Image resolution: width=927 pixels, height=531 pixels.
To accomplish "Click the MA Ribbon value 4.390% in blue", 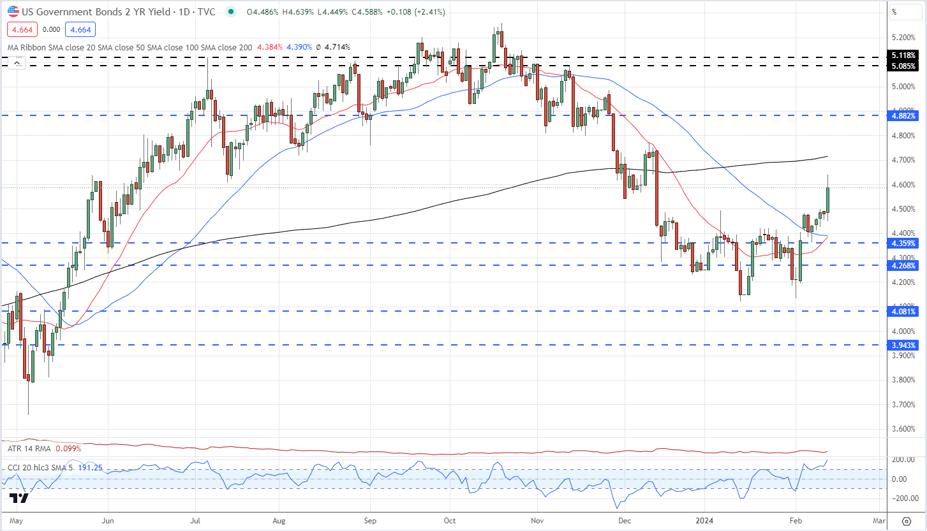I will click(x=300, y=47).
